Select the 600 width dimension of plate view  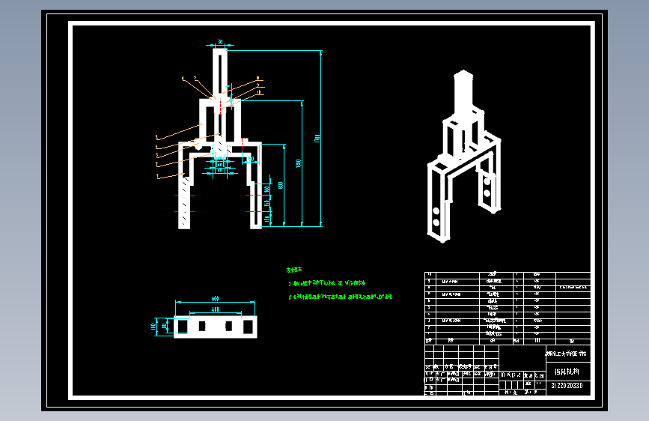pos(216,298)
